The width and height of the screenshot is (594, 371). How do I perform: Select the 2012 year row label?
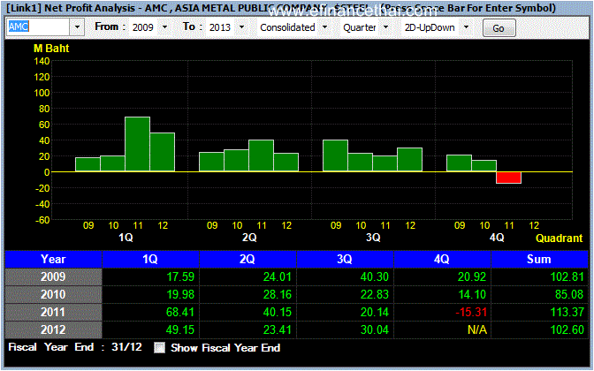53,329
